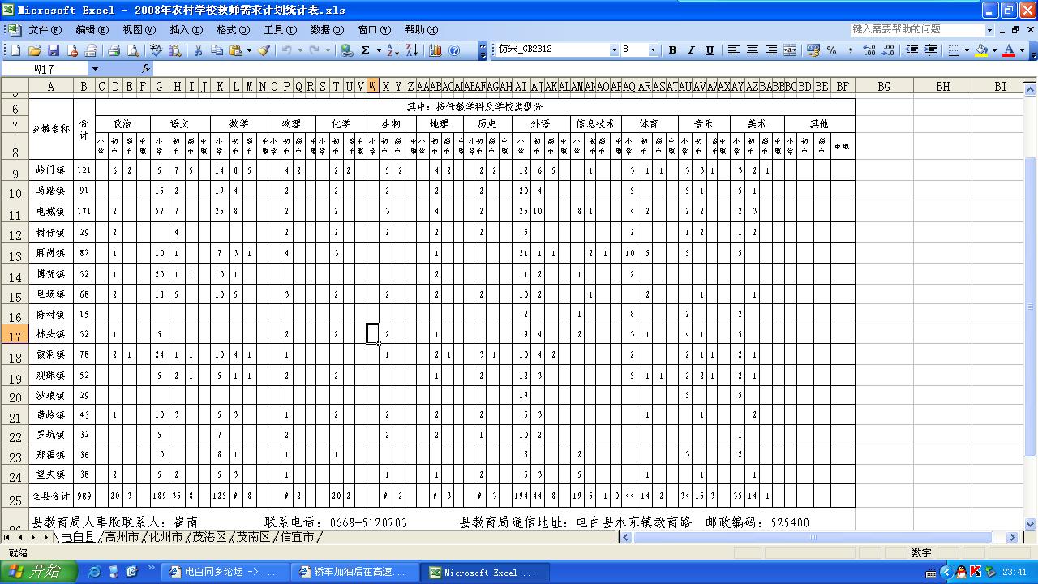Click the Windows 开始 Start button
This screenshot has height=584, width=1038.
(38, 572)
